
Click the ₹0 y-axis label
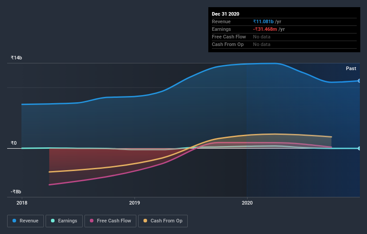pyautogui.click(x=13, y=143)
